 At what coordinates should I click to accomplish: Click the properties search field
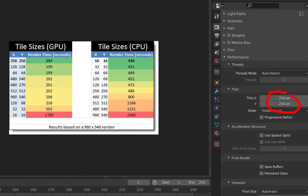(x=262, y=6)
